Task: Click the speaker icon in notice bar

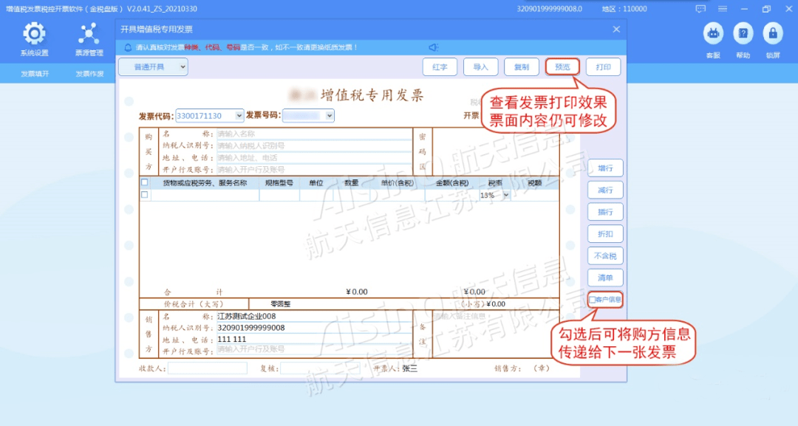Action: click(x=434, y=47)
